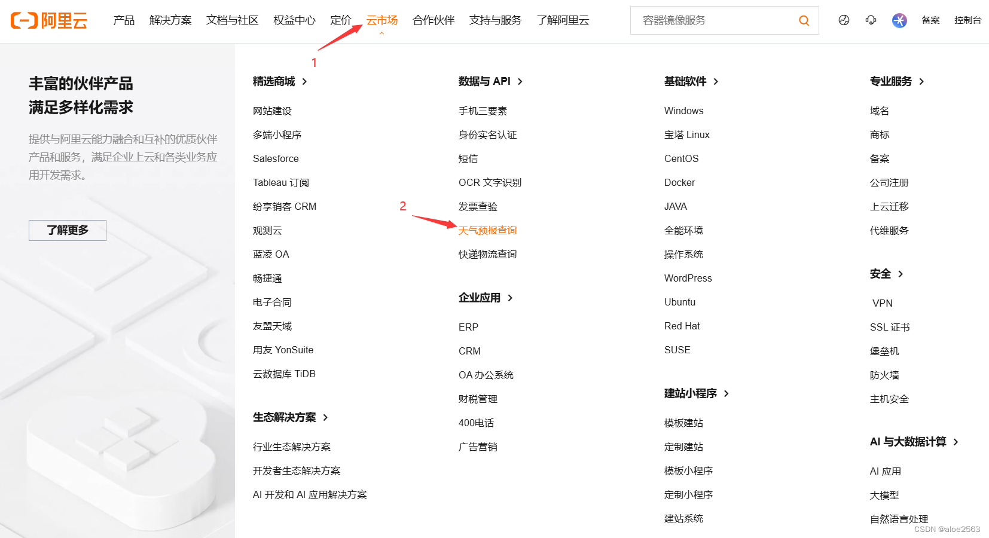The image size is (989, 538).
Task: Expand the 基础软件 category chevron
Action: click(x=716, y=81)
